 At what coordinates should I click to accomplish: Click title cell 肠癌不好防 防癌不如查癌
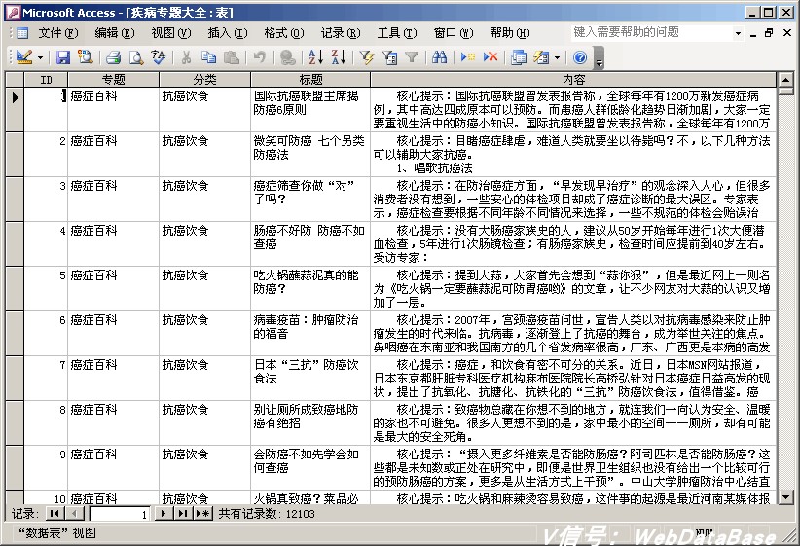(310, 243)
